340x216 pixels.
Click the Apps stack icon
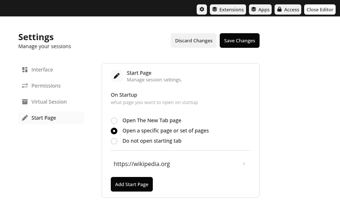(x=254, y=9)
